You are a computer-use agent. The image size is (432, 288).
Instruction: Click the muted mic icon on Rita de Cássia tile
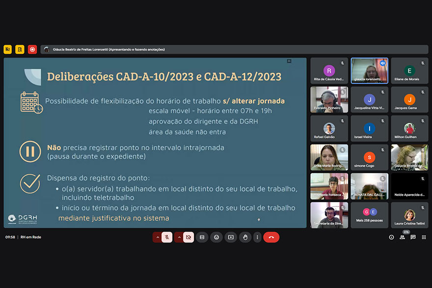tap(343, 63)
